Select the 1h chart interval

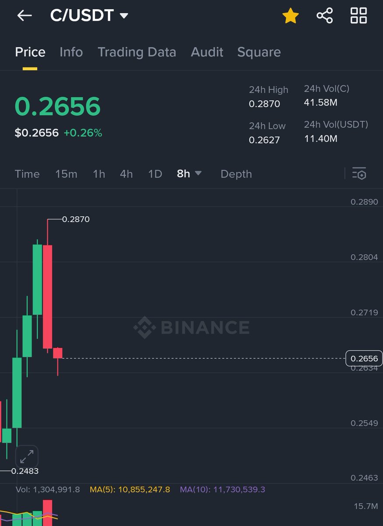tap(99, 174)
